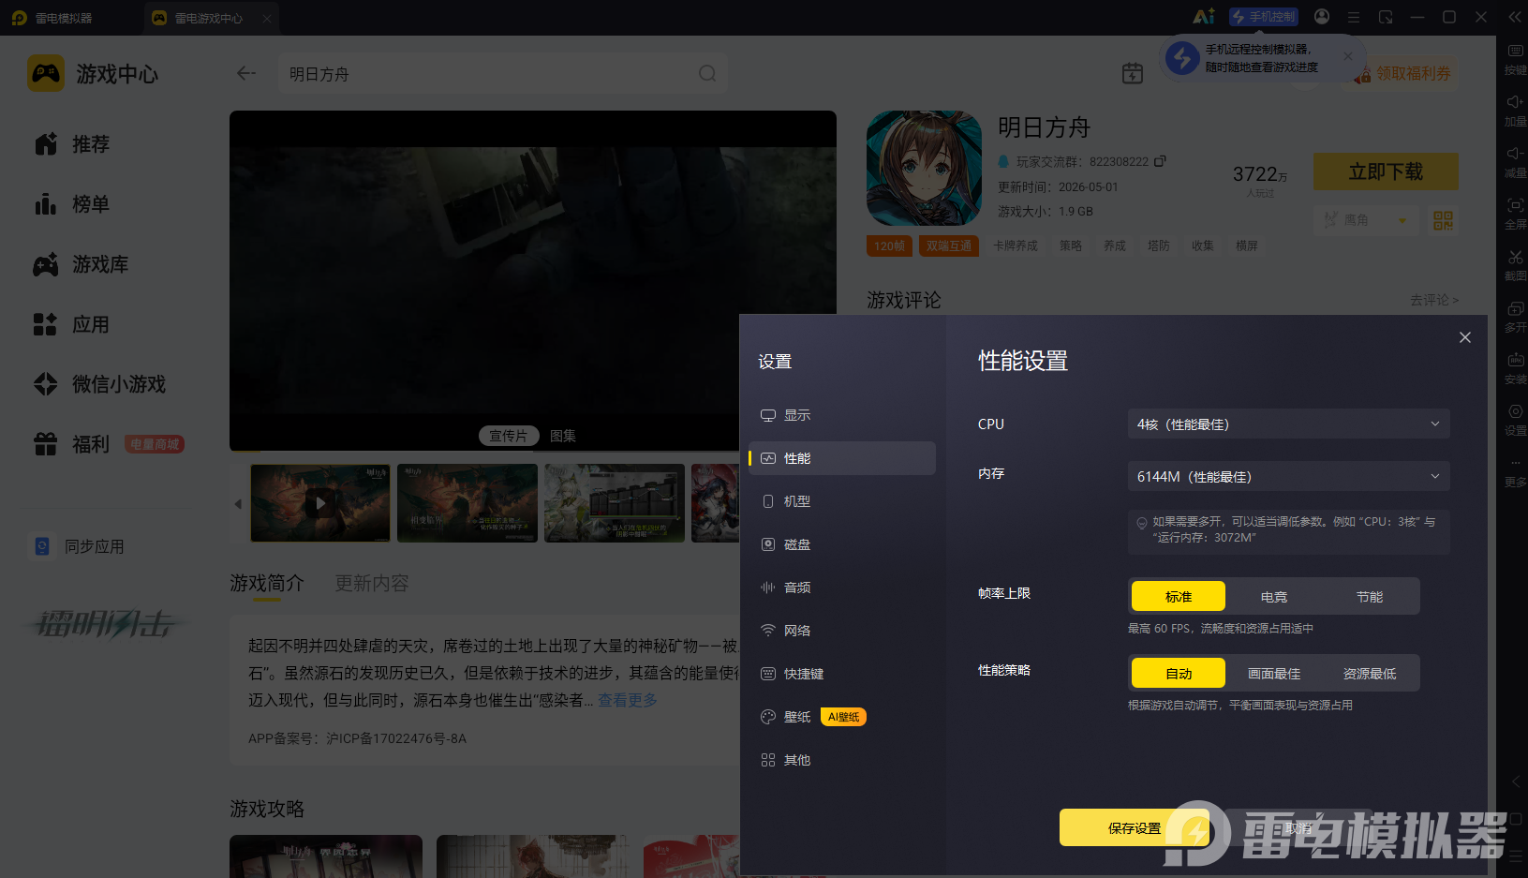Play the first promo video thumbnail

[x=320, y=503]
